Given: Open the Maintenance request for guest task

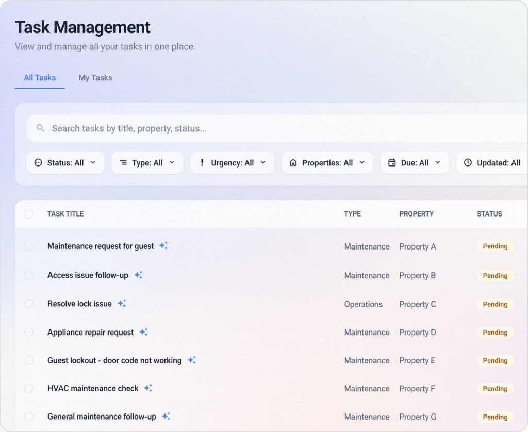Looking at the screenshot, I should tap(101, 246).
